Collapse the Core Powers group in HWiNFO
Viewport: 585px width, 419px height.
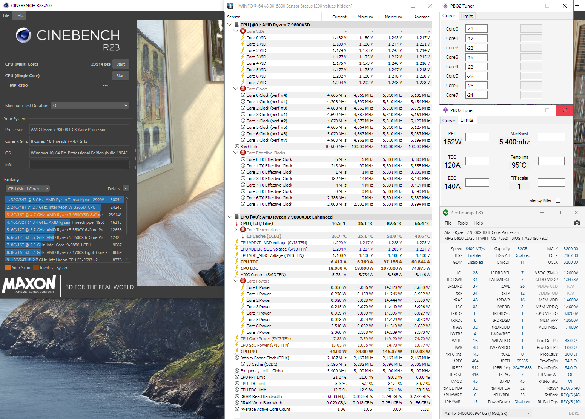pyautogui.click(x=236, y=281)
